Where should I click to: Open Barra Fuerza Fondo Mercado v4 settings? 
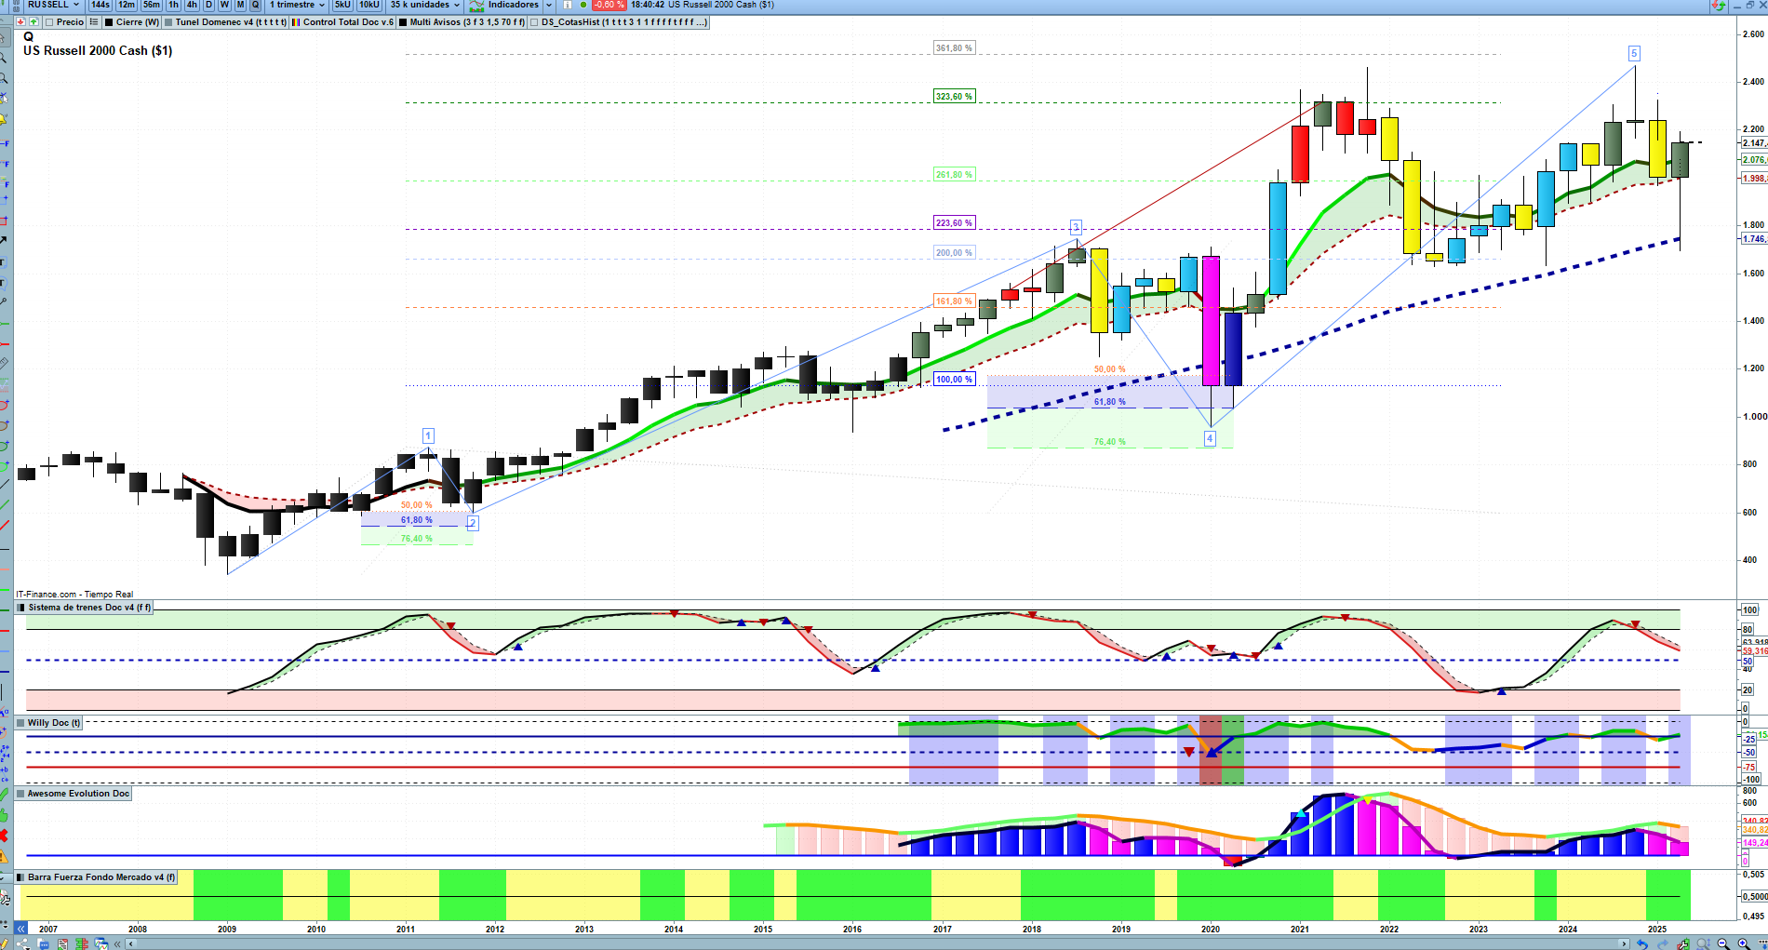96,877
